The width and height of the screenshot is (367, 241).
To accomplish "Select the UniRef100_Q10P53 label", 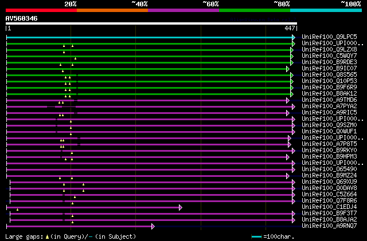I will coord(329,81).
